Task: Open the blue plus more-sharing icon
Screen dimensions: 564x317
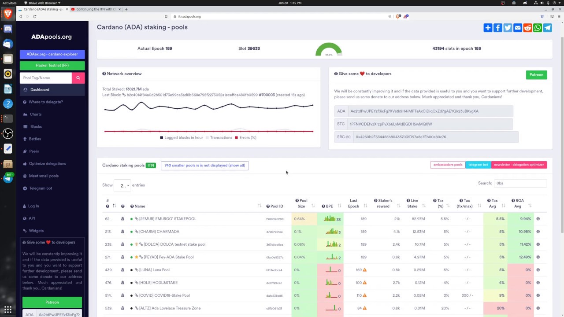Action: tap(488, 28)
